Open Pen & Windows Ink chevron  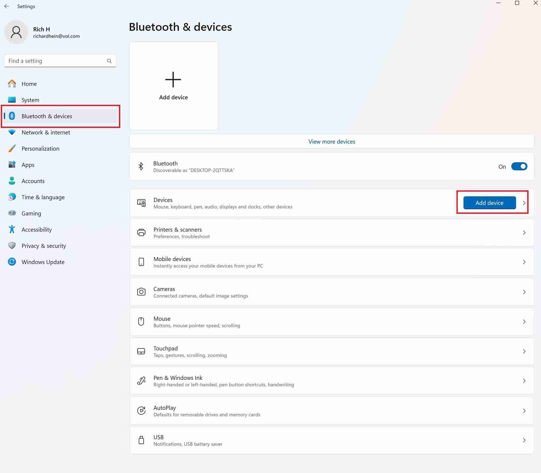coord(524,381)
